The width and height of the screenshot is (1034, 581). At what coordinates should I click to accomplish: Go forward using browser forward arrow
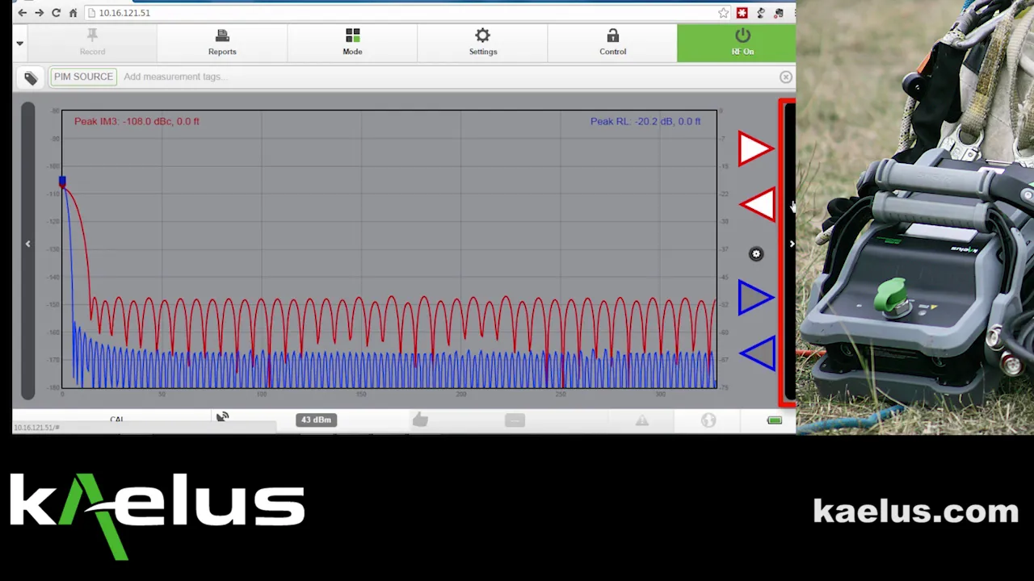tap(39, 13)
